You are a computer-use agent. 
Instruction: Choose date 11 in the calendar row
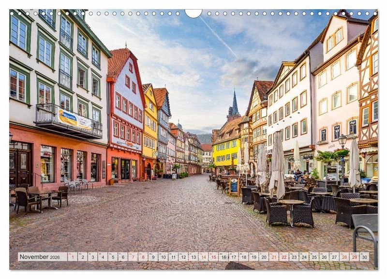173,257
